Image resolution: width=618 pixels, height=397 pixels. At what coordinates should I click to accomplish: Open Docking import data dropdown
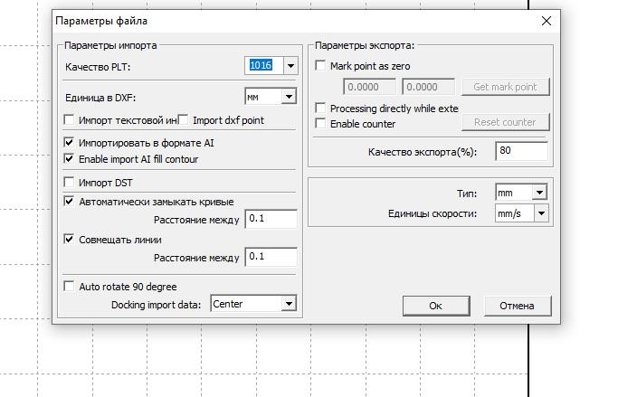289,305
